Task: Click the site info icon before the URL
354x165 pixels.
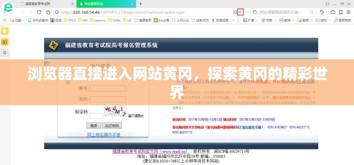Action: pos(57,12)
